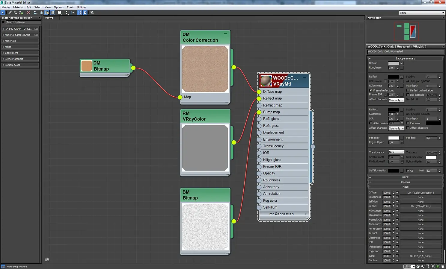The width and height of the screenshot is (446, 269).
Task: Expand the BRDF rollout
Action: point(405,177)
